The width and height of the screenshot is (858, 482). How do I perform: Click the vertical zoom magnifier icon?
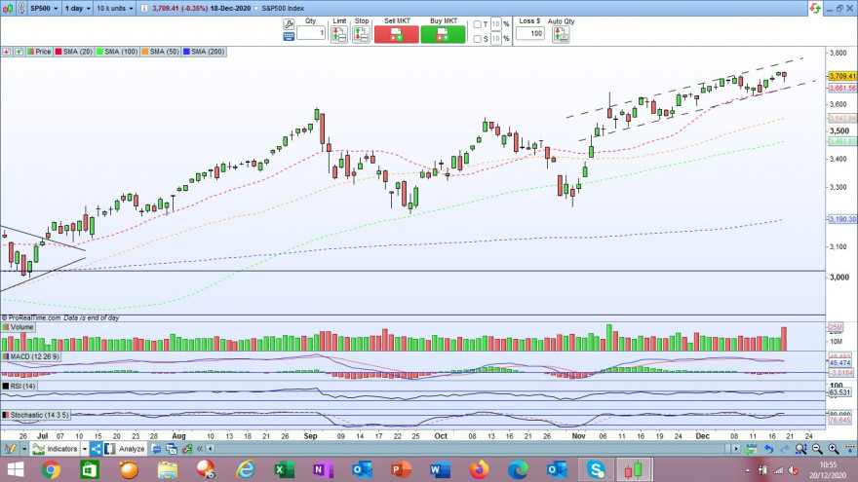click(x=801, y=449)
